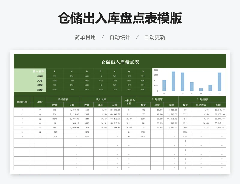Select cell with amount 78,412.93
The image size is (240, 184).
(x=115, y=119)
